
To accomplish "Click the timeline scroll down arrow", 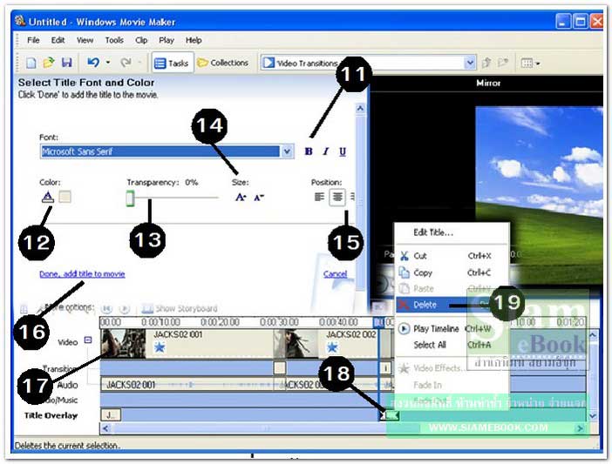I will (x=593, y=416).
